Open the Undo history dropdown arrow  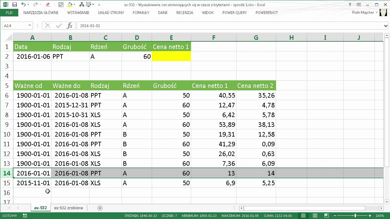point(28,5)
